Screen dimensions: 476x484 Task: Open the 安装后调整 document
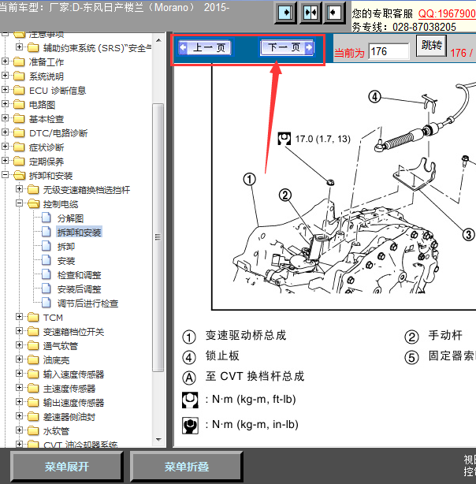[x=80, y=289]
